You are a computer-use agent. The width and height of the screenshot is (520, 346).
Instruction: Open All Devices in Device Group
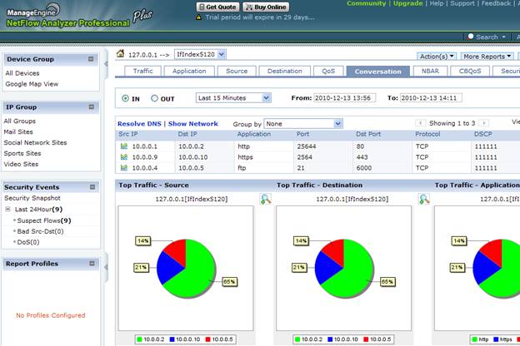pyautogui.click(x=22, y=73)
